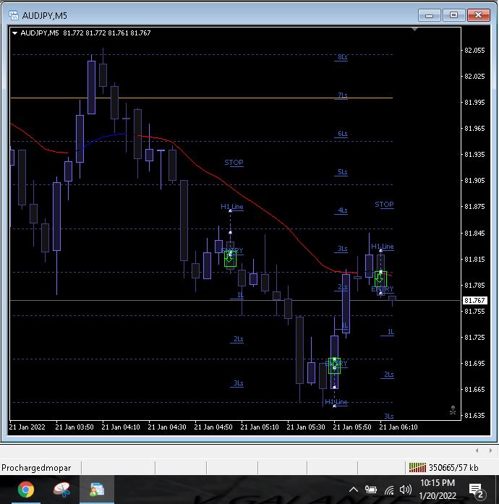The height and width of the screenshot is (504, 499).
Task: Open the notification center icon
Action: click(x=477, y=490)
